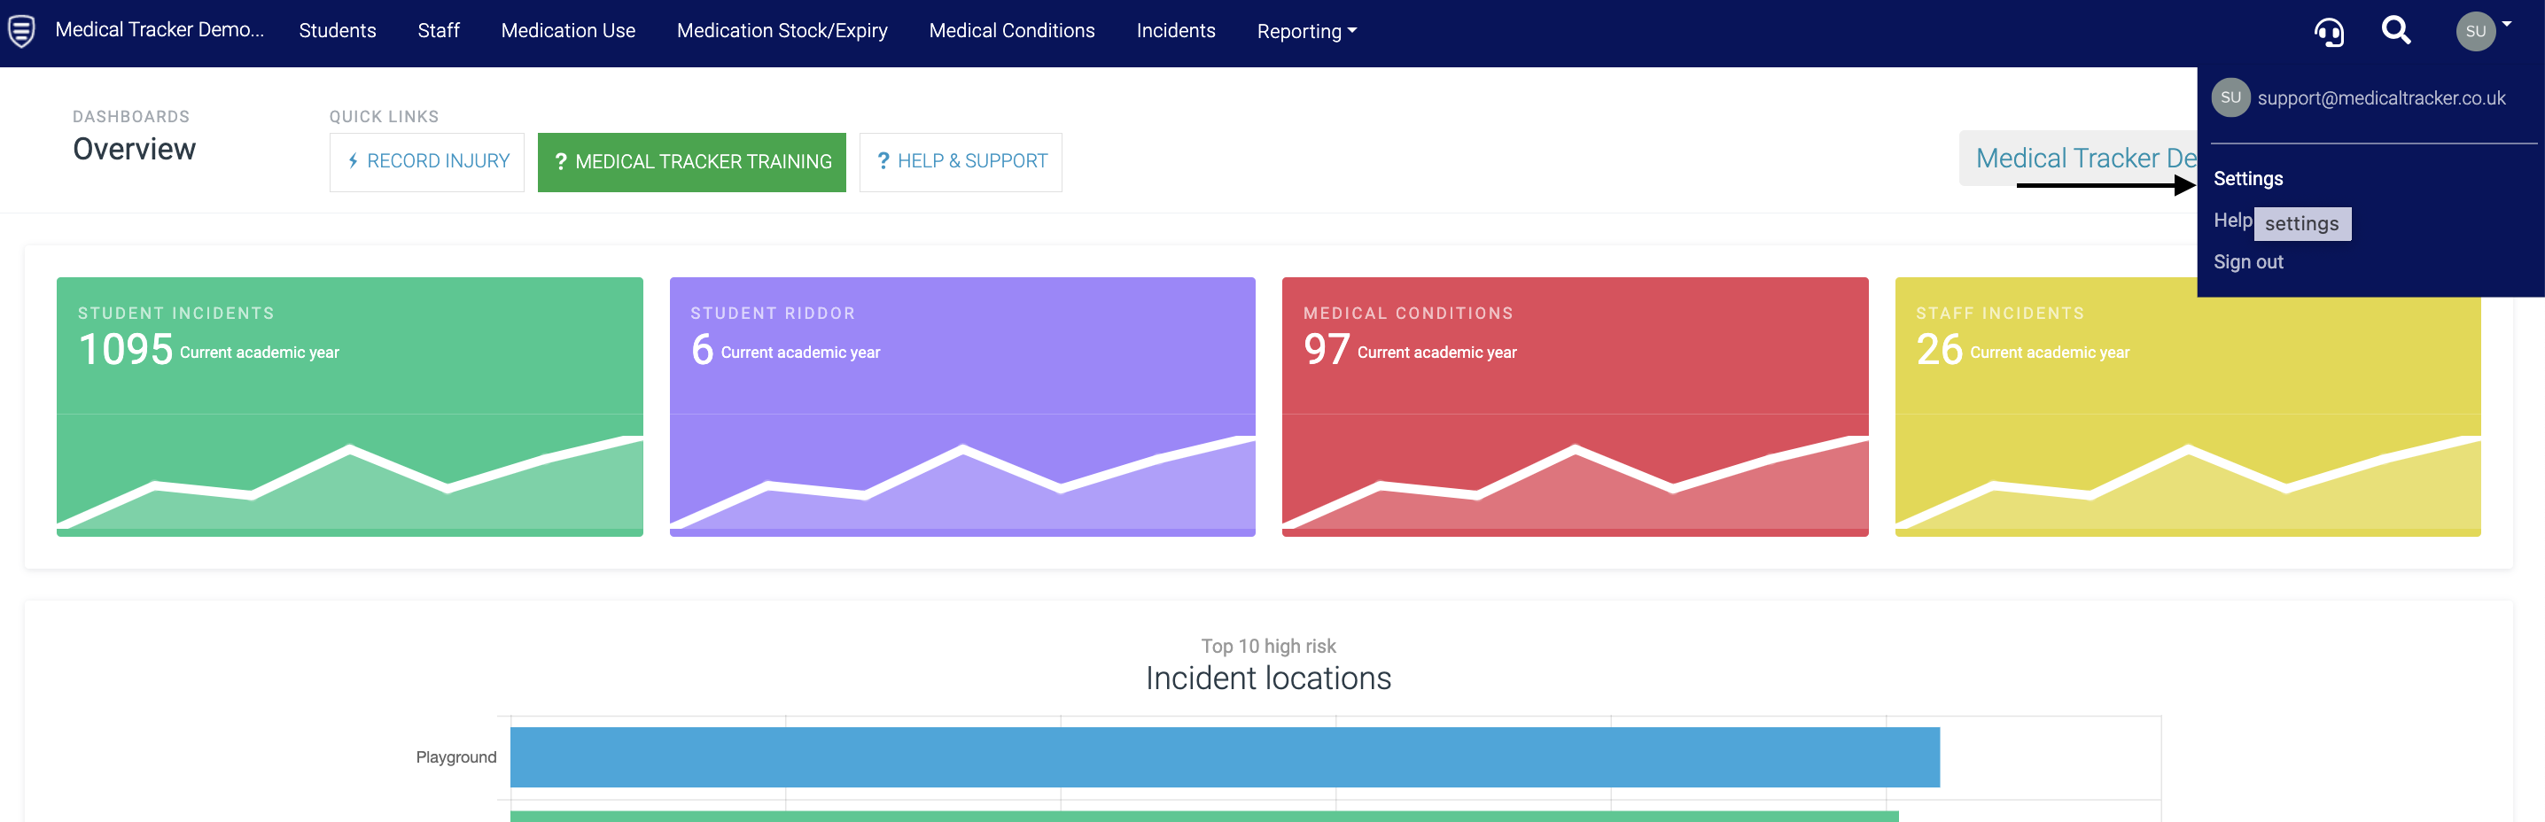The image size is (2545, 822).
Task: Click the 1095 student incidents count
Action: (x=126, y=349)
